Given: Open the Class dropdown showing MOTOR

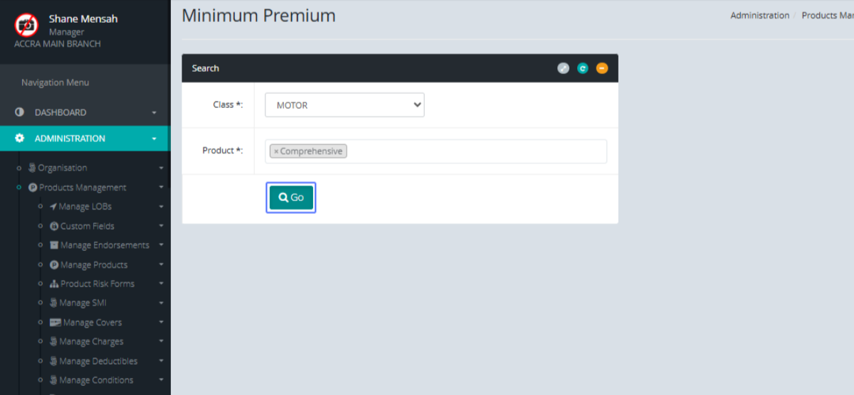Looking at the screenshot, I should 344,105.
